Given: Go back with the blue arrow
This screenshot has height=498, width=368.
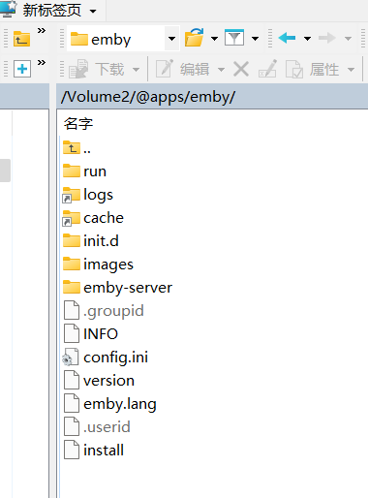Looking at the screenshot, I should click(x=287, y=38).
